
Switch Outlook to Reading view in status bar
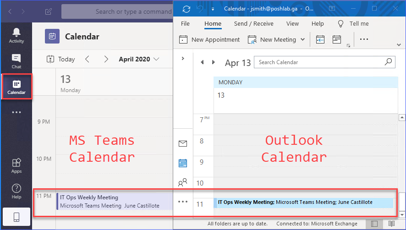tap(391, 224)
